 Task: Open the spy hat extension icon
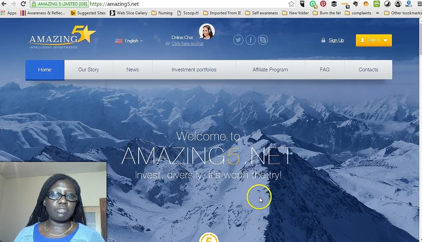tap(398, 4)
